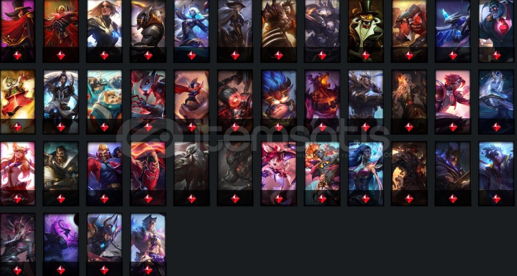Click red gem under white-haired fox-eared character
This screenshot has height=276, width=517.
coord(148,270)
